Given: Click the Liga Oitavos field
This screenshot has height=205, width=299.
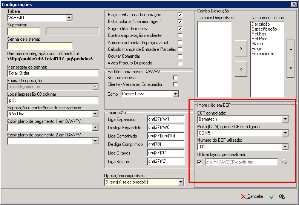Looking at the screenshot, I should pyautogui.click(x=166, y=153).
